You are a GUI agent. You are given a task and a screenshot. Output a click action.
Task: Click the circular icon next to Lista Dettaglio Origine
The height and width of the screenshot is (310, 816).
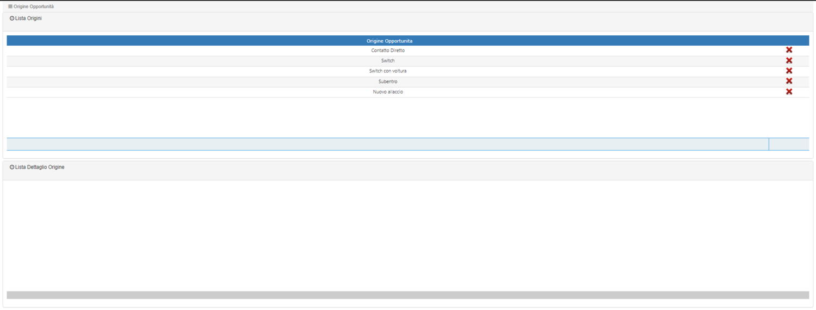pyautogui.click(x=12, y=168)
